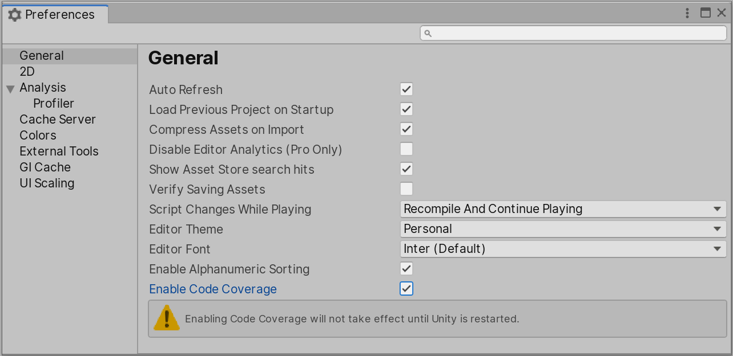Toggle Show Asset Store search hits
The height and width of the screenshot is (356, 733).
(406, 169)
